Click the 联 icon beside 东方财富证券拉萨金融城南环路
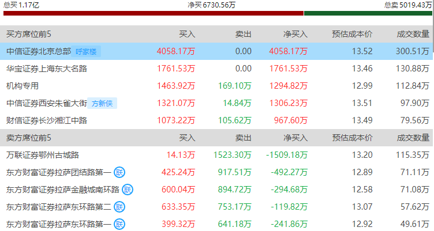This screenshot has height=231, width=434. [128, 190]
